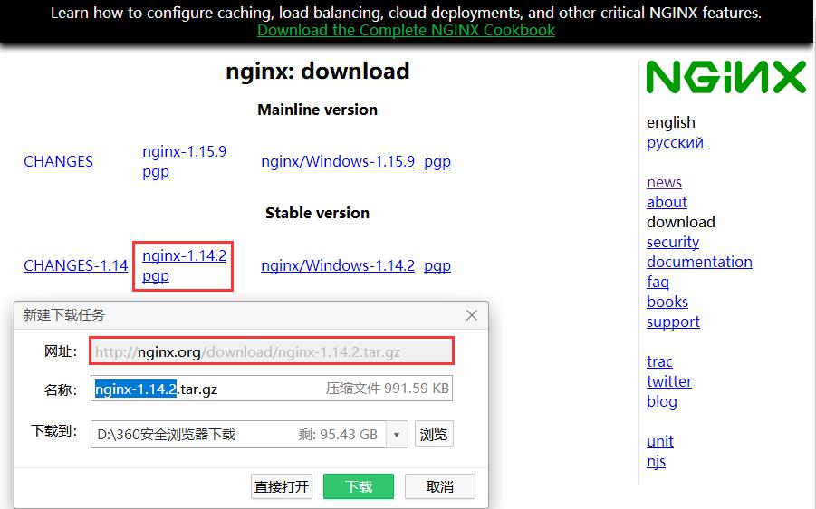Open the nginx/Windows-1.14.2 link
The height and width of the screenshot is (509, 816).
pyautogui.click(x=338, y=265)
